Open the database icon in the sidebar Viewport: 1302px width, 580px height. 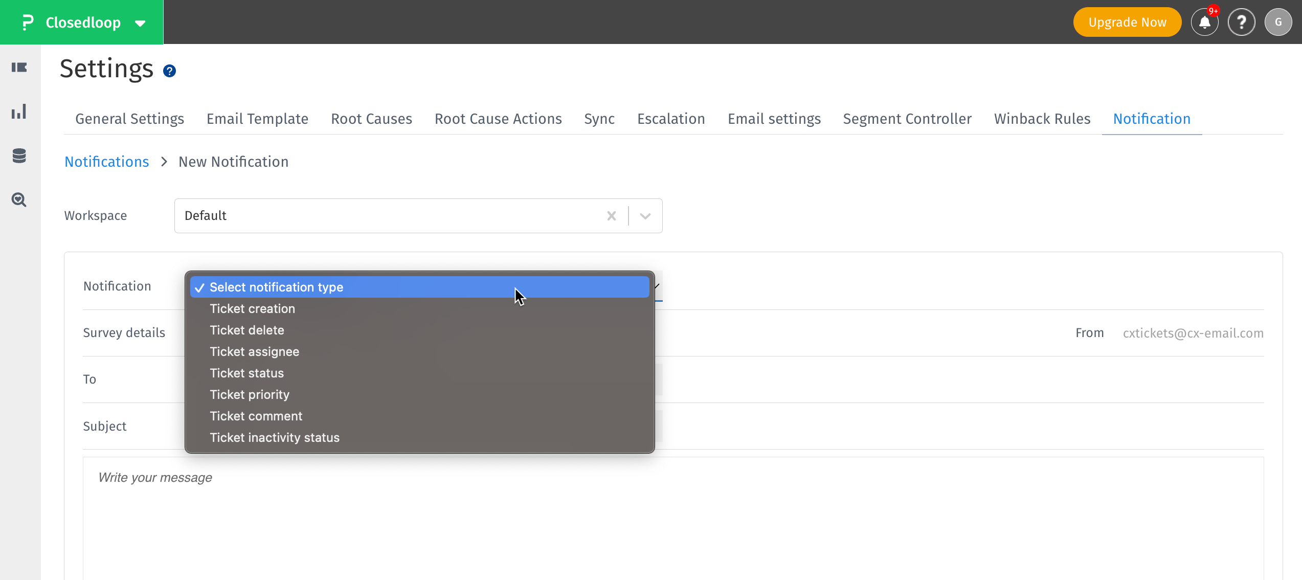point(19,155)
